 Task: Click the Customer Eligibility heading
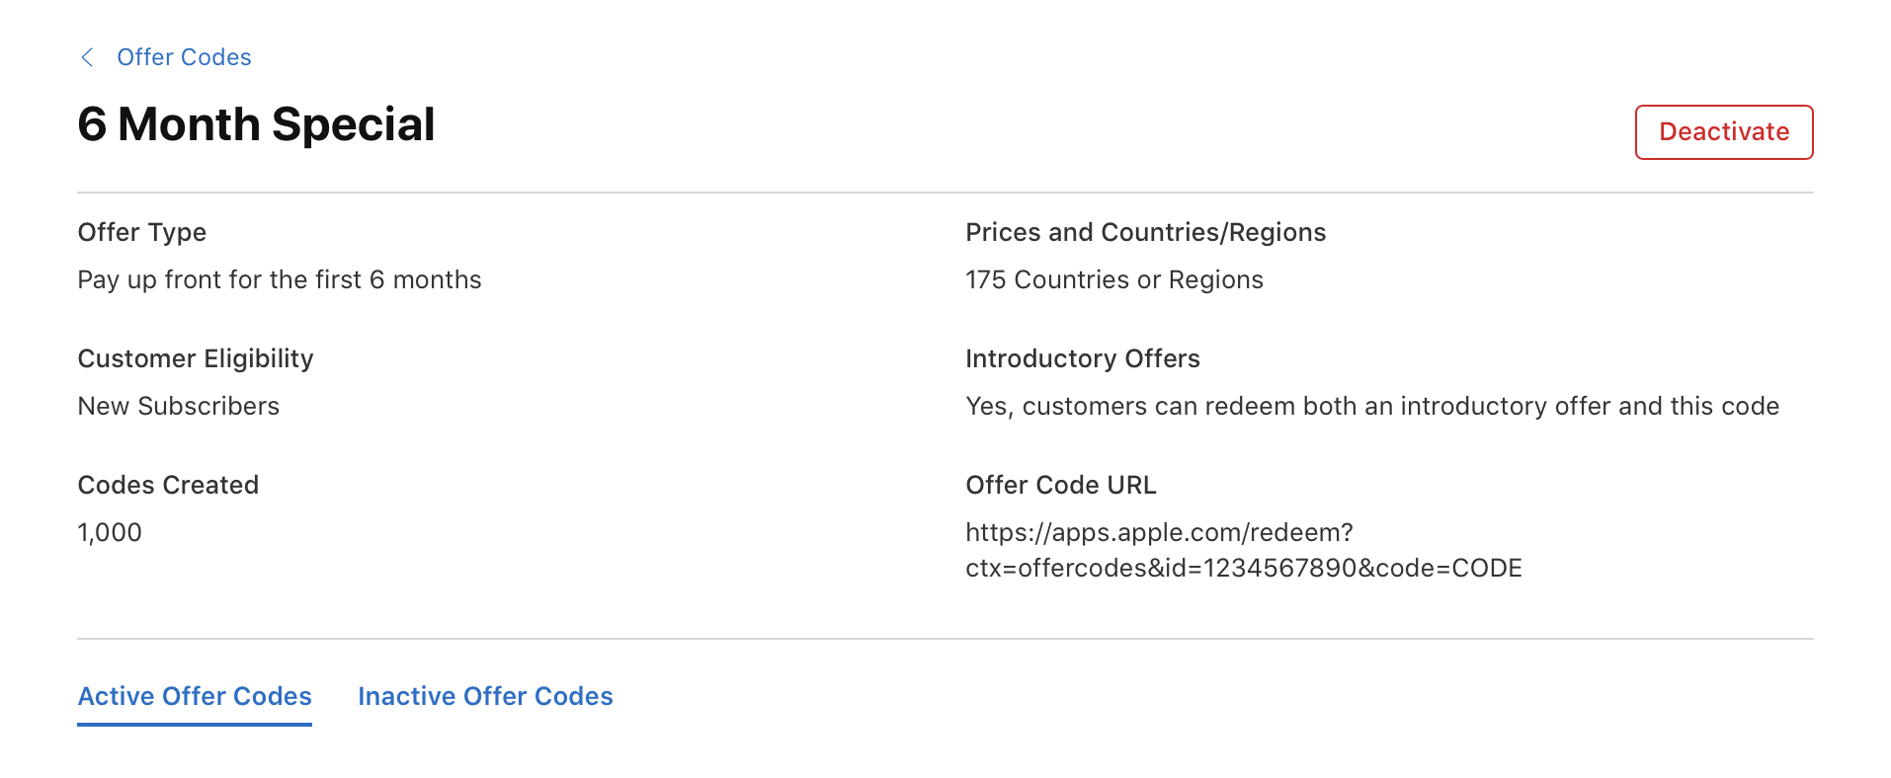(x=195, y=358)
